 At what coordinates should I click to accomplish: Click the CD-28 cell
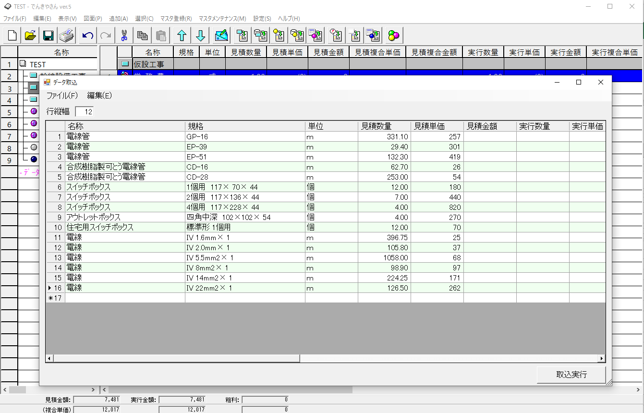tap(245, 177)
